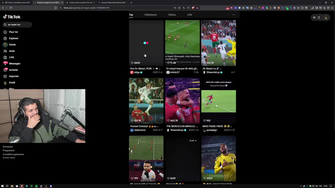Open the MAIS PASSE FRERE video thumbnail
Viewport: 335px width, 188px height.
click(x=219, y=101)
